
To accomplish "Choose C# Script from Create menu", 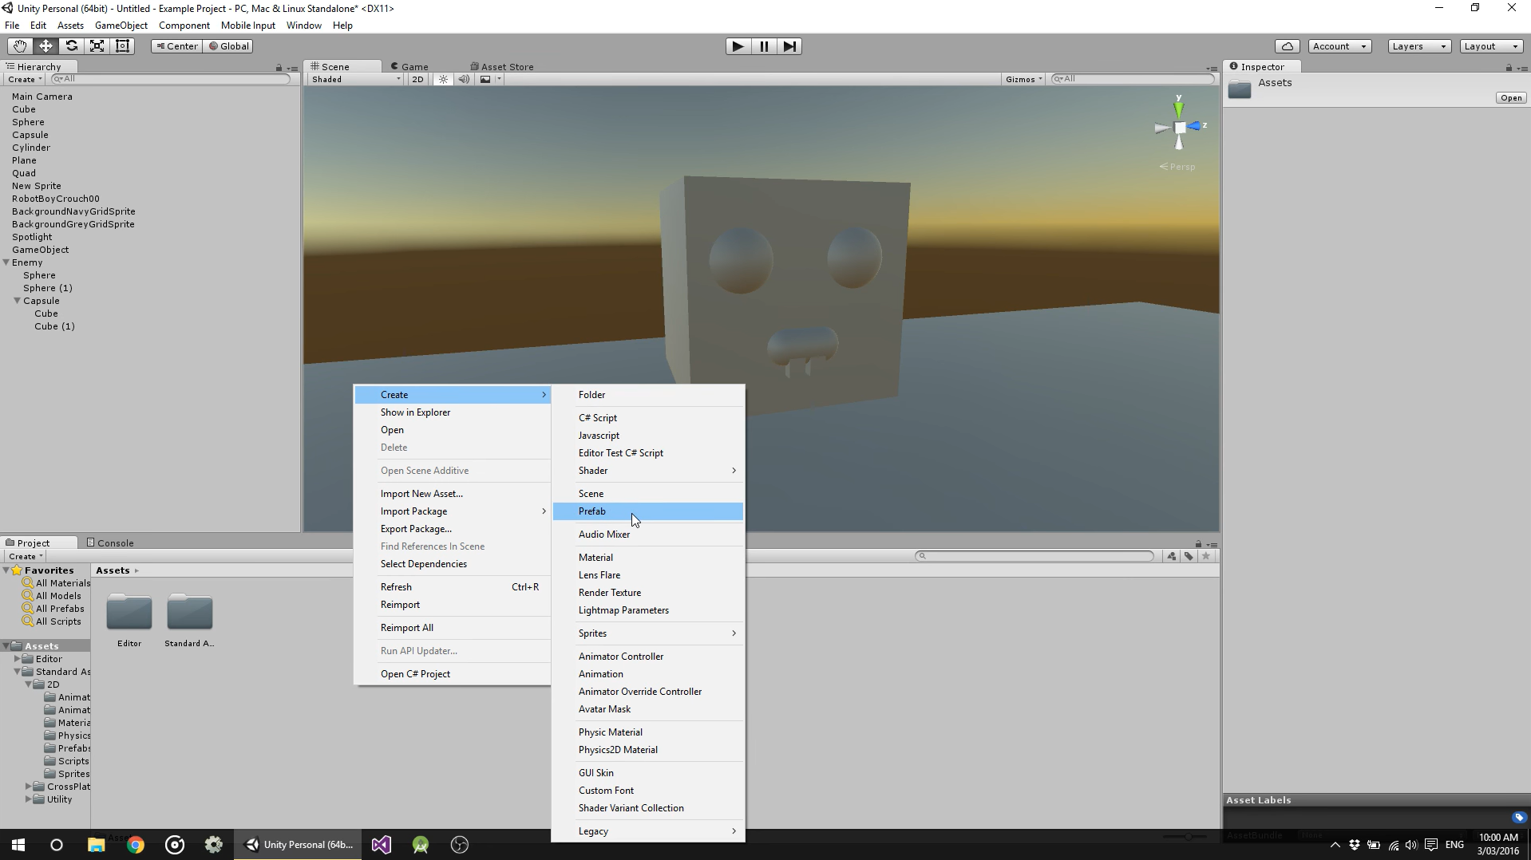I will coord(648,418).
